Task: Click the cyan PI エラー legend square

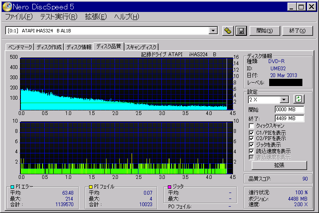Action: point(12,187)
